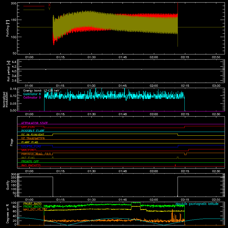Click 01:00 time label below Quality plot

tap(29, 200)
